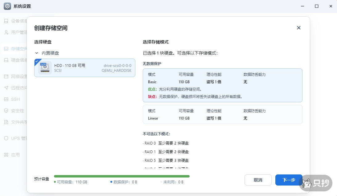
Task: Click the 取消 button
Action: pyautogui.click(x=258, y=180)
